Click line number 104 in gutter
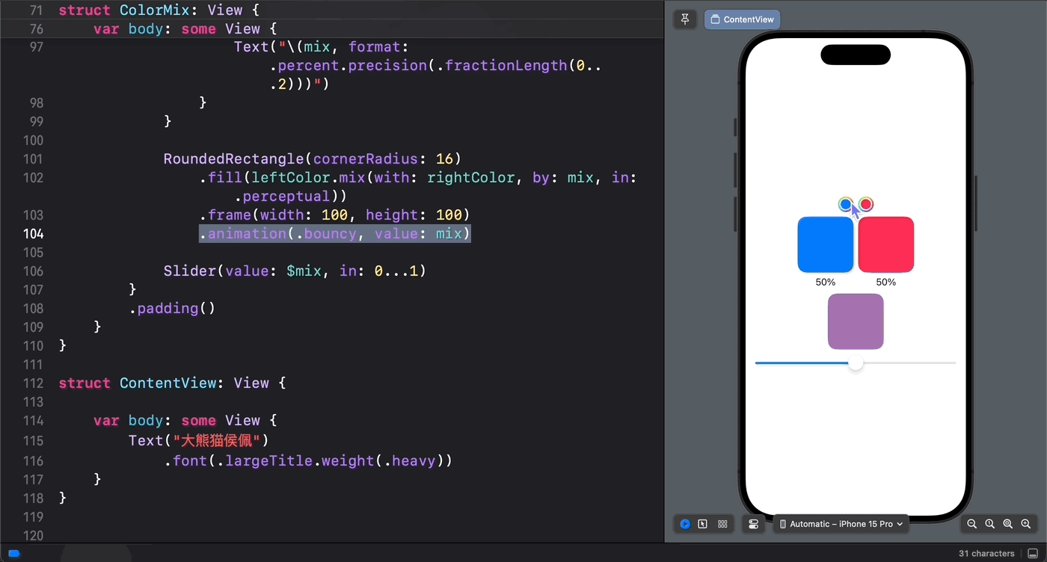1047x562 pixels. (34, 234)
